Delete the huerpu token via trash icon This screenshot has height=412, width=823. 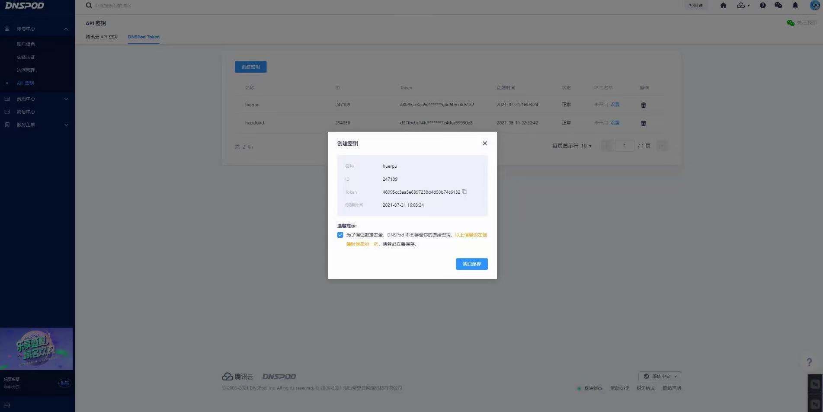pyautogui.click(x=643, y=105)
